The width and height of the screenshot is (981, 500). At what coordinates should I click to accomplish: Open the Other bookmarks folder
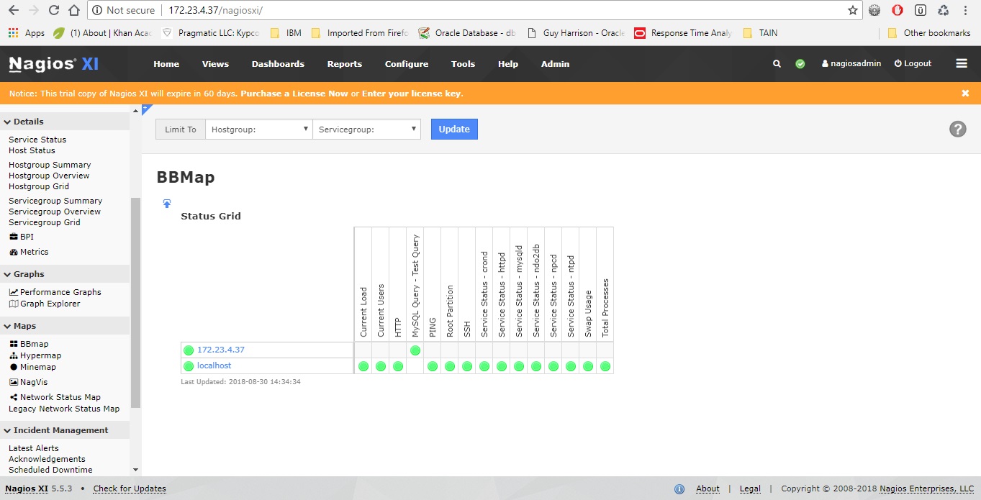click(x=929, y=33)
